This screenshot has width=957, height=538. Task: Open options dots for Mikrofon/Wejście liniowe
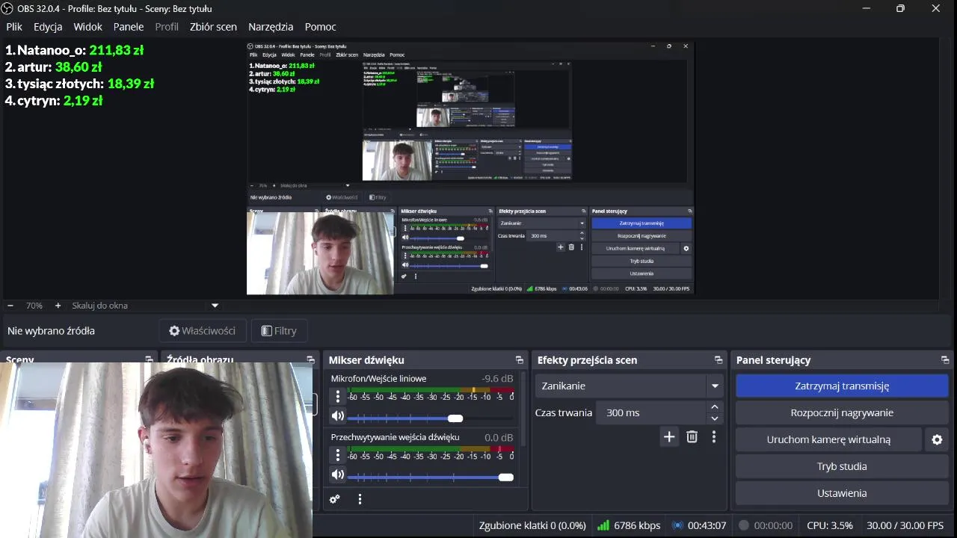coord(338,397)
